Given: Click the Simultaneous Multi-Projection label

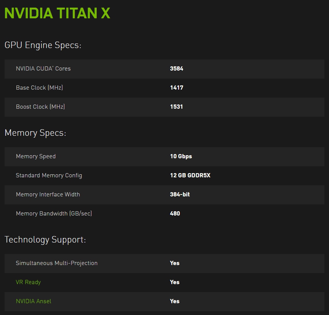Looking at the screenshot, I should (x=57, y=263).
